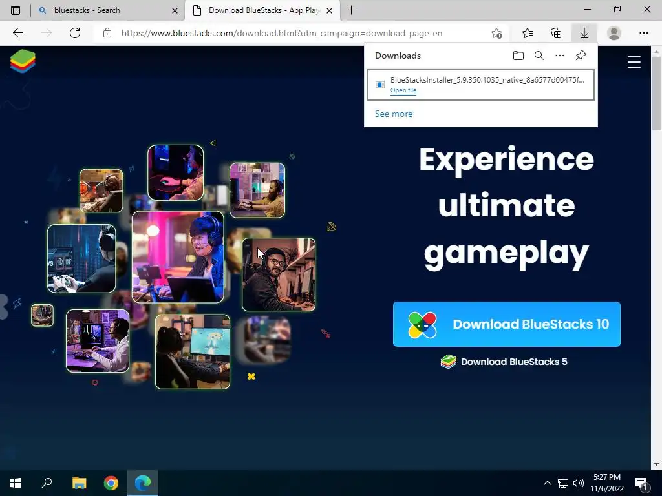Open Windows taskbar search
Screen dimensions: 662x496
coord(47,483)
